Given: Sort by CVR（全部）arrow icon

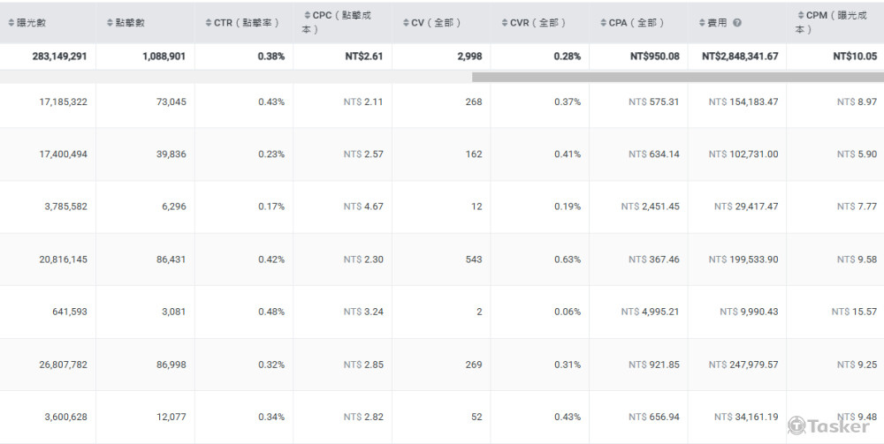Looking at the screenshot, I should [x=504, y=23].
